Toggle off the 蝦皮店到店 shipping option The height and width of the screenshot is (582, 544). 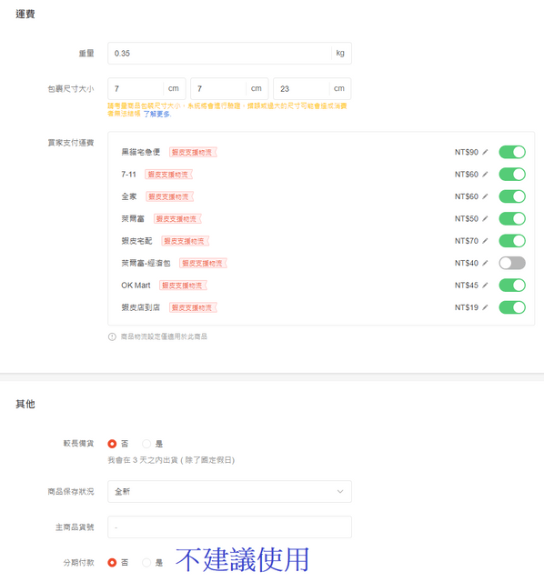pyautogui.click(x=512, y=307)
